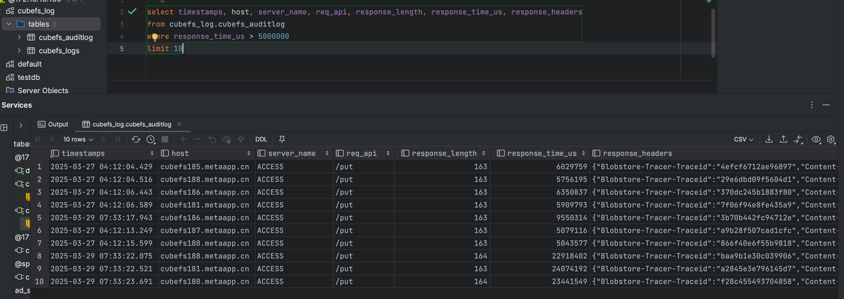Viewport: 844px width, 299px height.
Task: Click DDL button in toolbar
Action: coord(261,139)
